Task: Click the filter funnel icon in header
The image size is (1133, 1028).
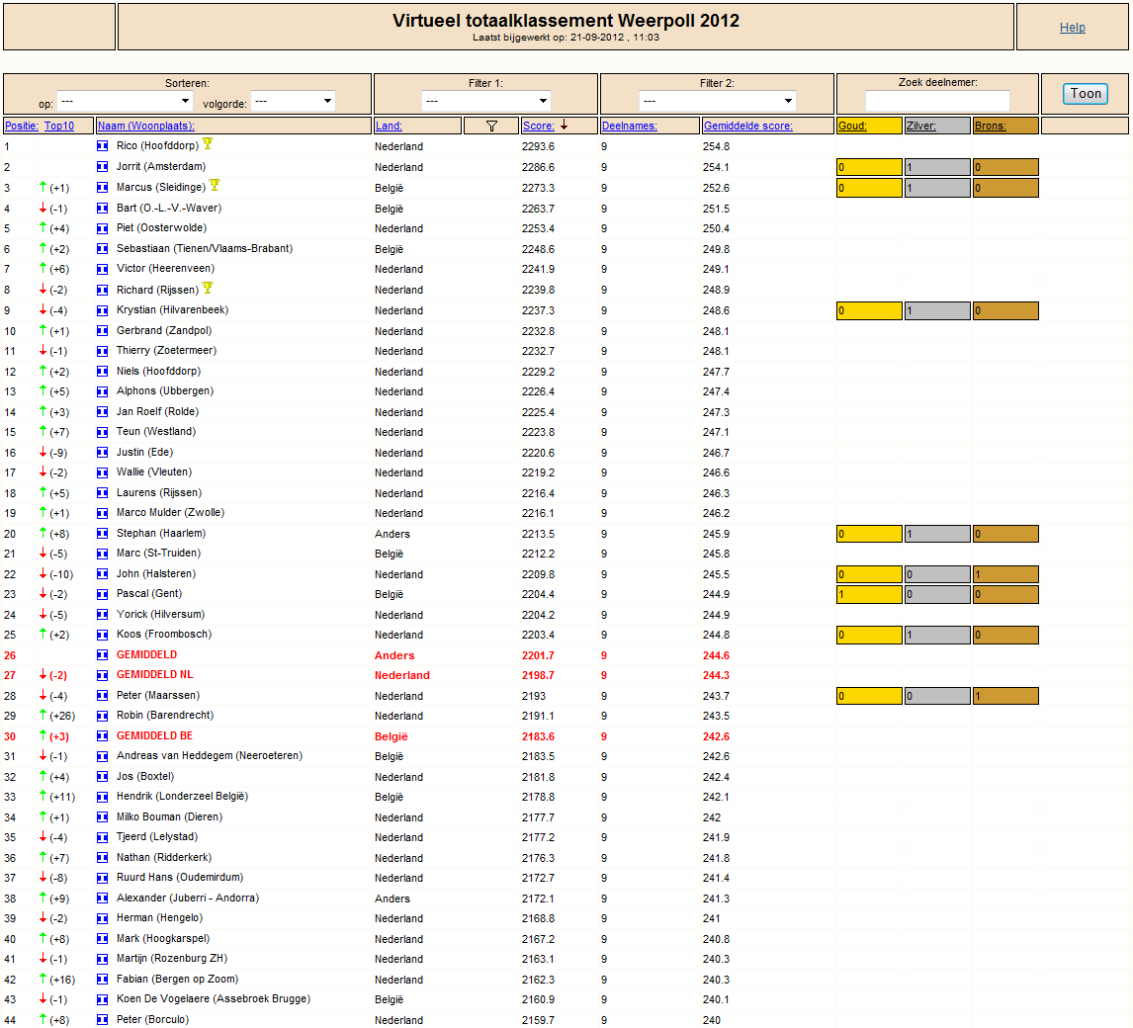Action: click(491, 126)
